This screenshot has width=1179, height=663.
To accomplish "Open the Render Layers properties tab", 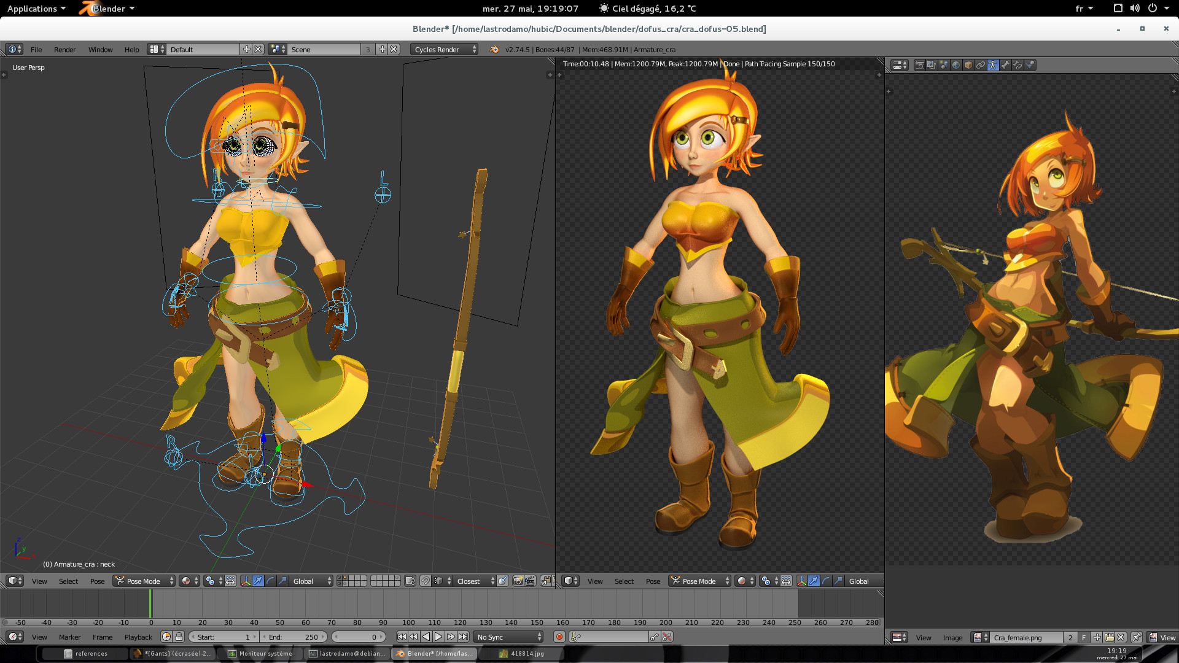I will [932, 65].
